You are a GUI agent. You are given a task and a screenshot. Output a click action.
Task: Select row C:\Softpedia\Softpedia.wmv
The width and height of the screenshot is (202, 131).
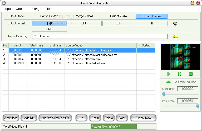pos(79,59)
